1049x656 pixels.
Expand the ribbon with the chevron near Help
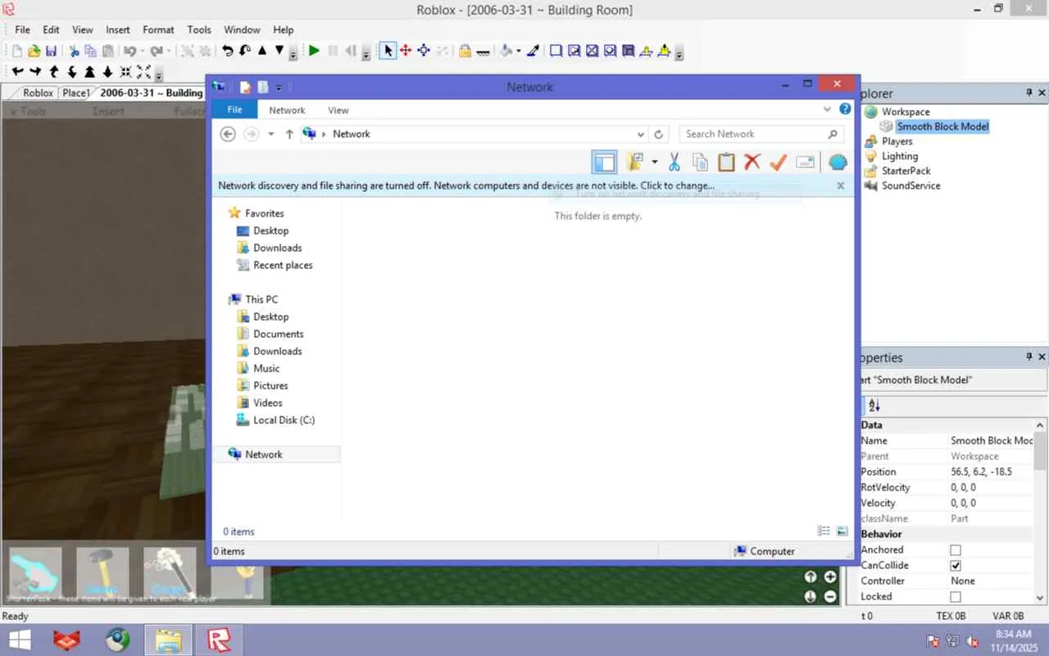pyautogui.click(x=827, y=109)
